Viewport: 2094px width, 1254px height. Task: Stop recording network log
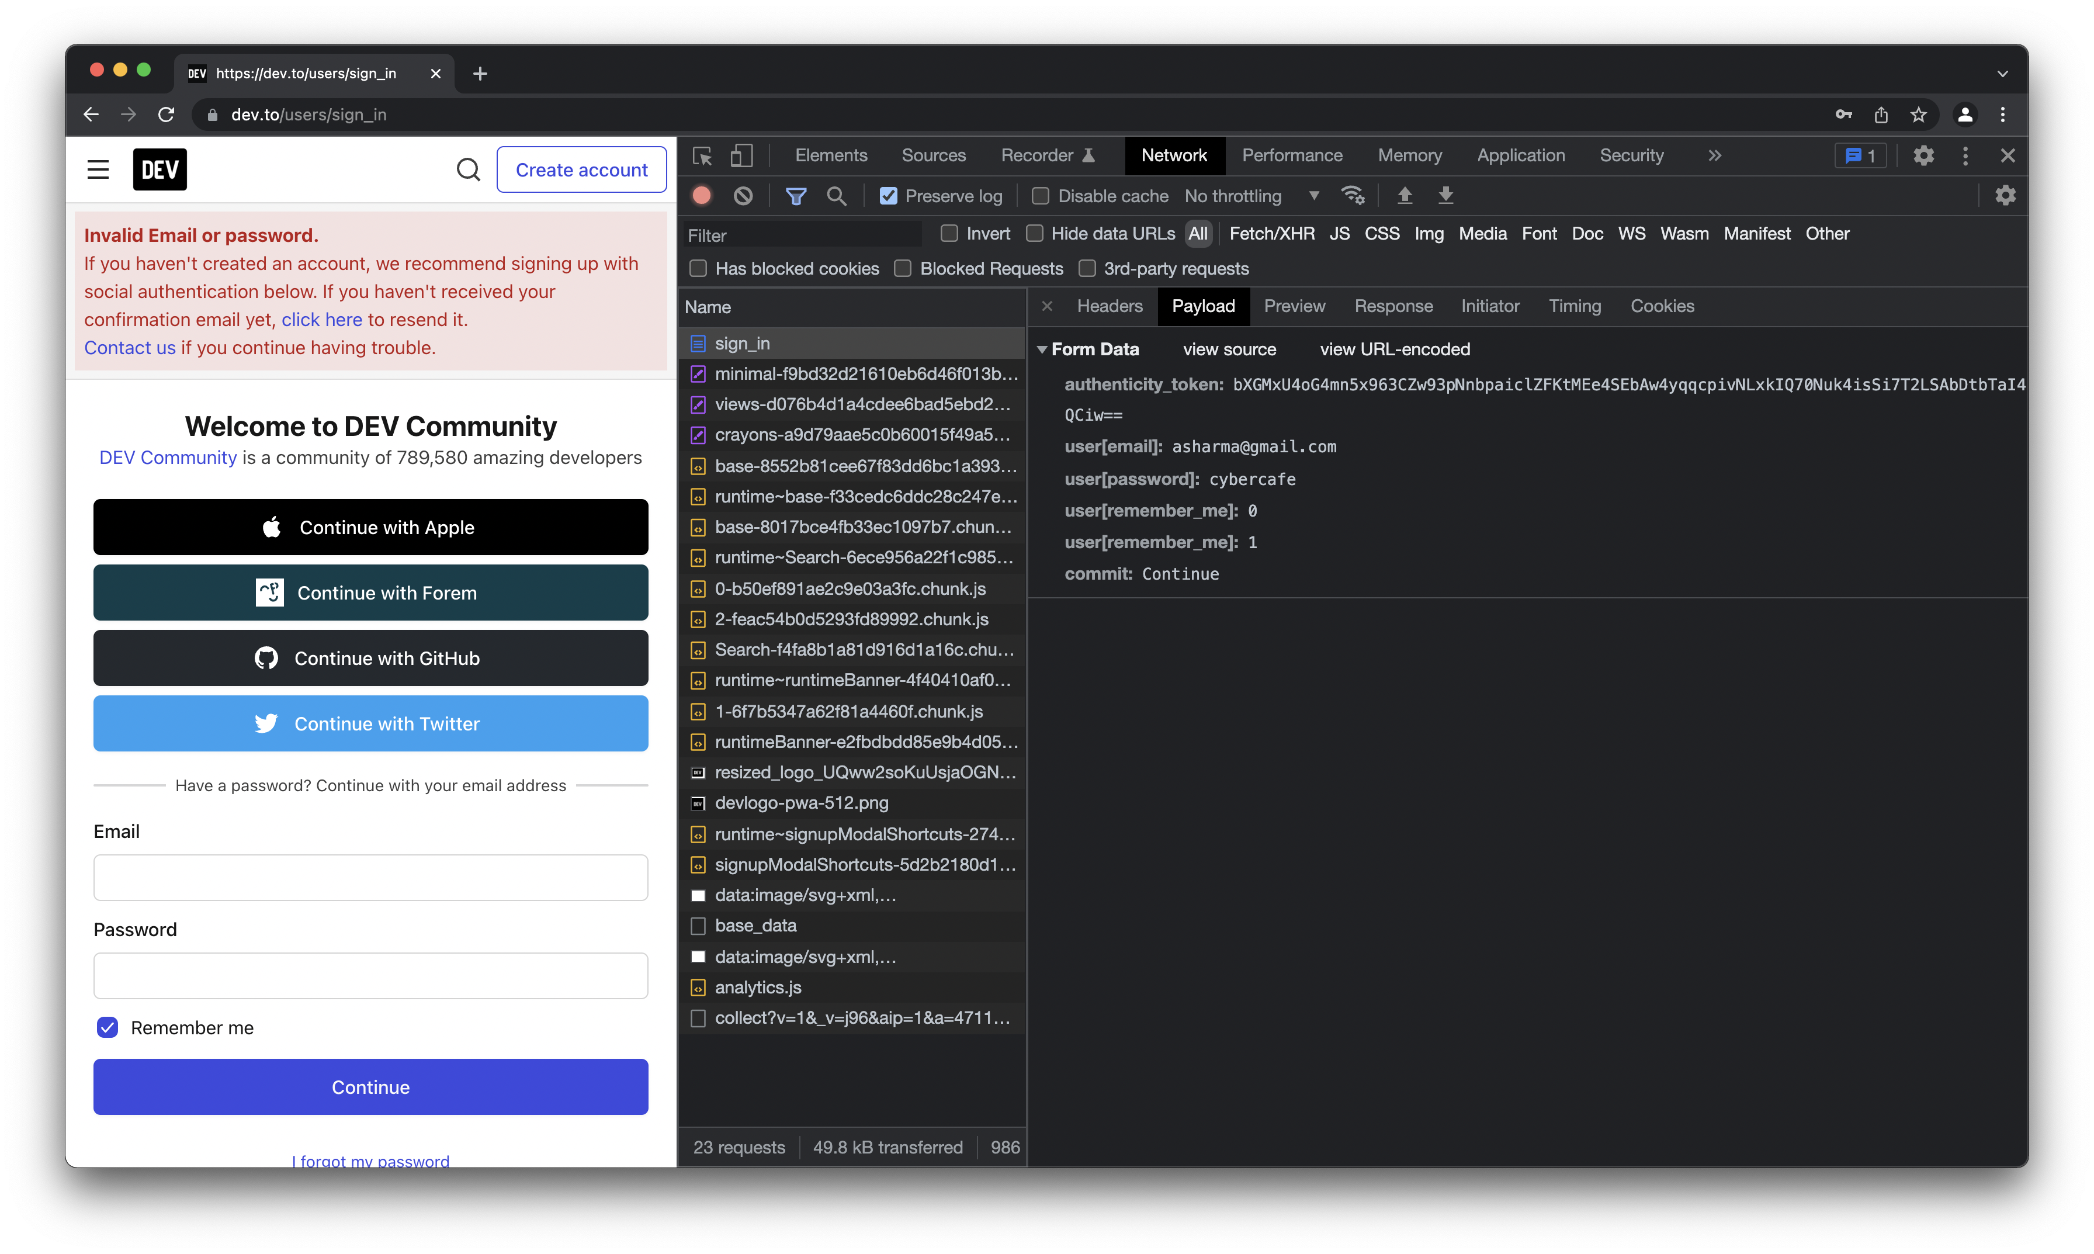(x=701, y=196)
